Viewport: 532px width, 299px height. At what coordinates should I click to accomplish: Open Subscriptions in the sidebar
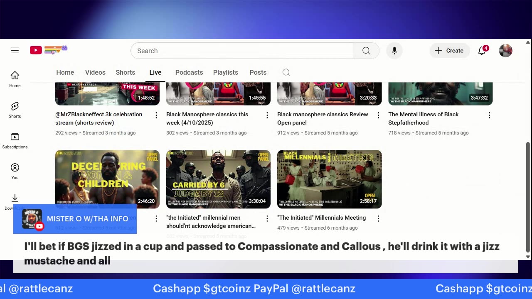coord(15,141)
